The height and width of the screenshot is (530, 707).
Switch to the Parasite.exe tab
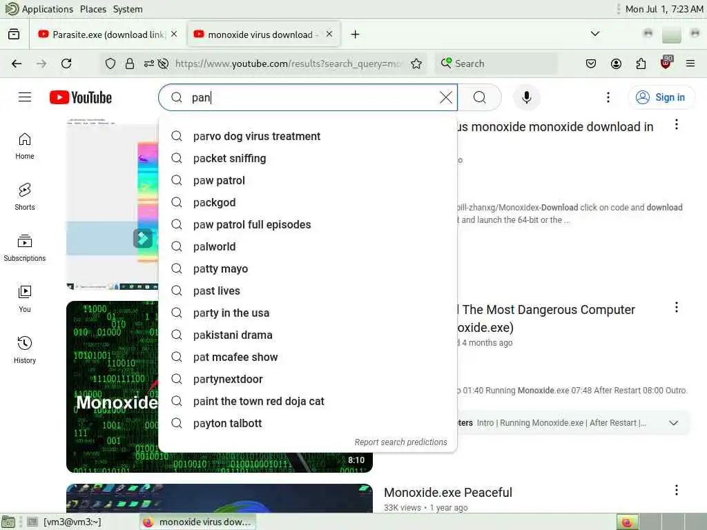click(x=108, y=35)
